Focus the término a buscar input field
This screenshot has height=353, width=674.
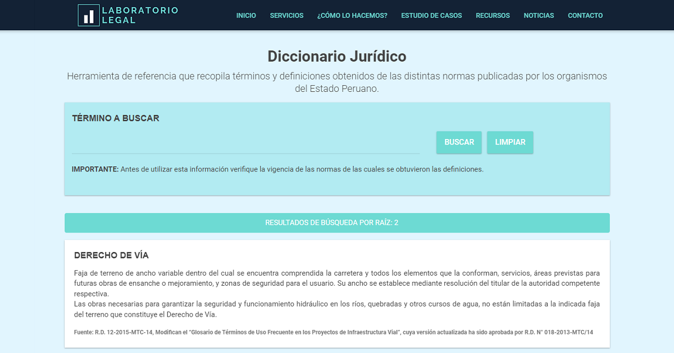(245, 143)
